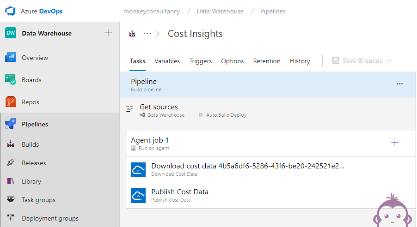Open Pipeline row more options ellipsis

click(x=399, y=84)
